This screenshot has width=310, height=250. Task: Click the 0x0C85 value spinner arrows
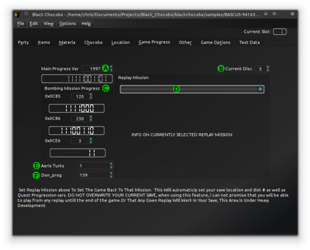click(91, 96)
